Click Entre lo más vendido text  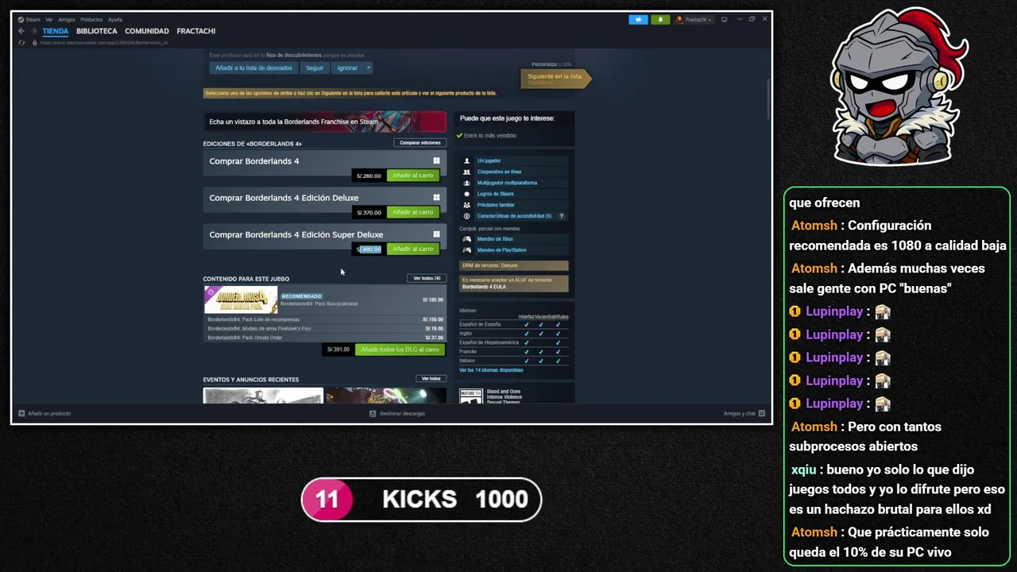(489, 136)
